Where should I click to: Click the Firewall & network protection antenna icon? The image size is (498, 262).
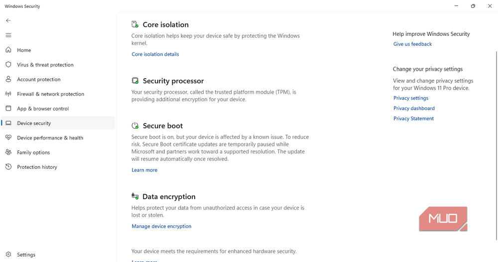[x=8, y=94]
